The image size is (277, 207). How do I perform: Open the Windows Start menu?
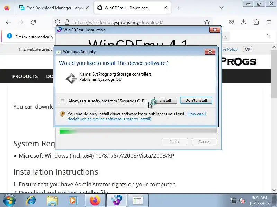coord(9,200)
